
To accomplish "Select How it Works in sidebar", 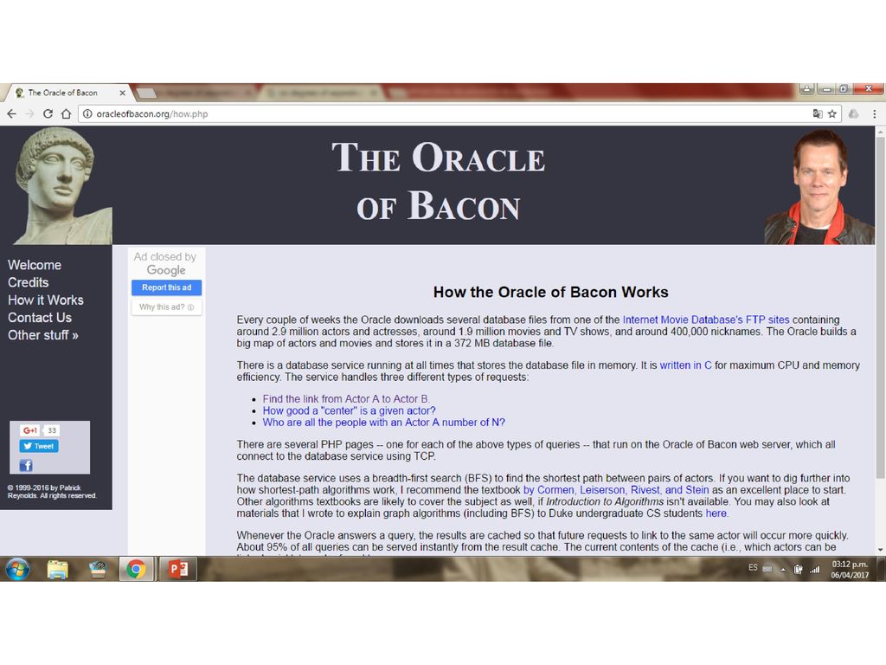I will 46,300.
